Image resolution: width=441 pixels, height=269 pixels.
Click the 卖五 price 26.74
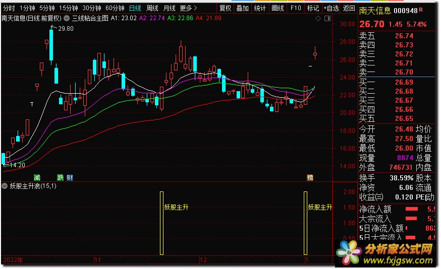[404, 36]
